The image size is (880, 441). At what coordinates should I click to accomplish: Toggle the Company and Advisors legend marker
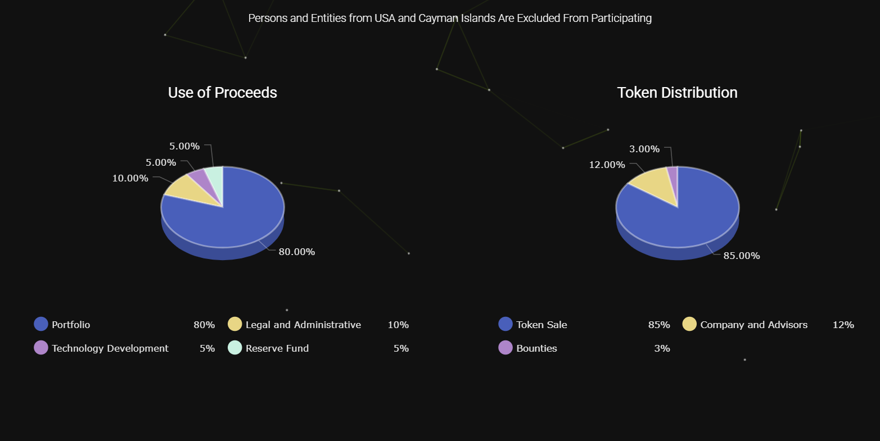click(689, 324)
